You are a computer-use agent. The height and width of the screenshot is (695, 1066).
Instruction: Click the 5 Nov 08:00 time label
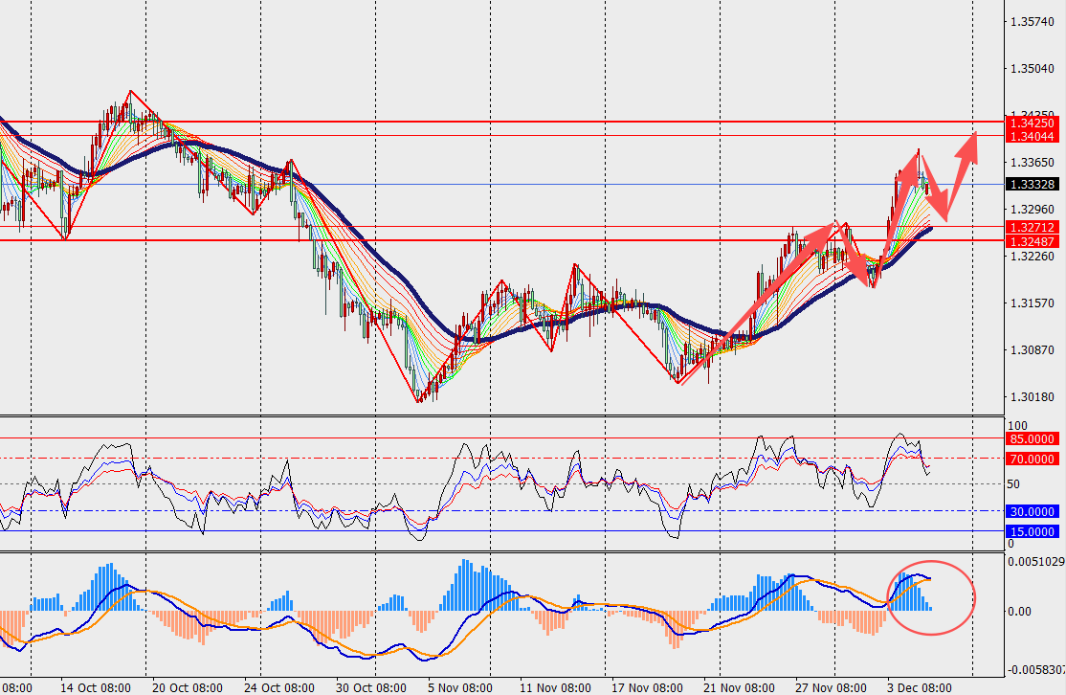(x=459, y=687)
